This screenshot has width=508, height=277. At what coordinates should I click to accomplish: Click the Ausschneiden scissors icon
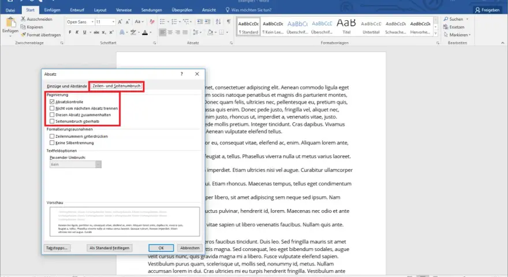[23, 19]
